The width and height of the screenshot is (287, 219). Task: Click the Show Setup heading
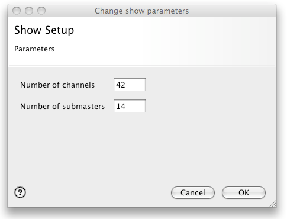[44, 30]
